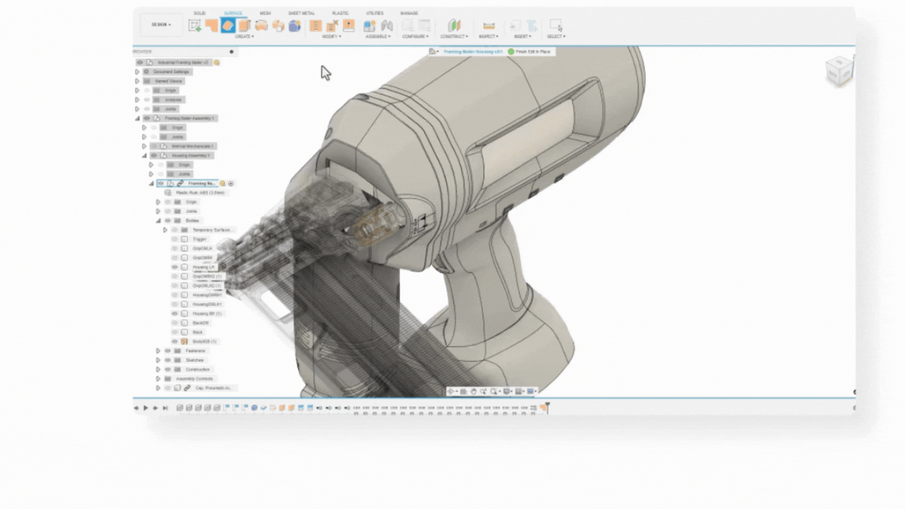
Task: Open the Inspect menu label
Action: click(x=488, y=37)
